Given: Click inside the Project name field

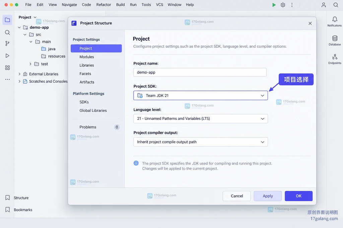Looking at the screenshot, I should coord(200,72).
